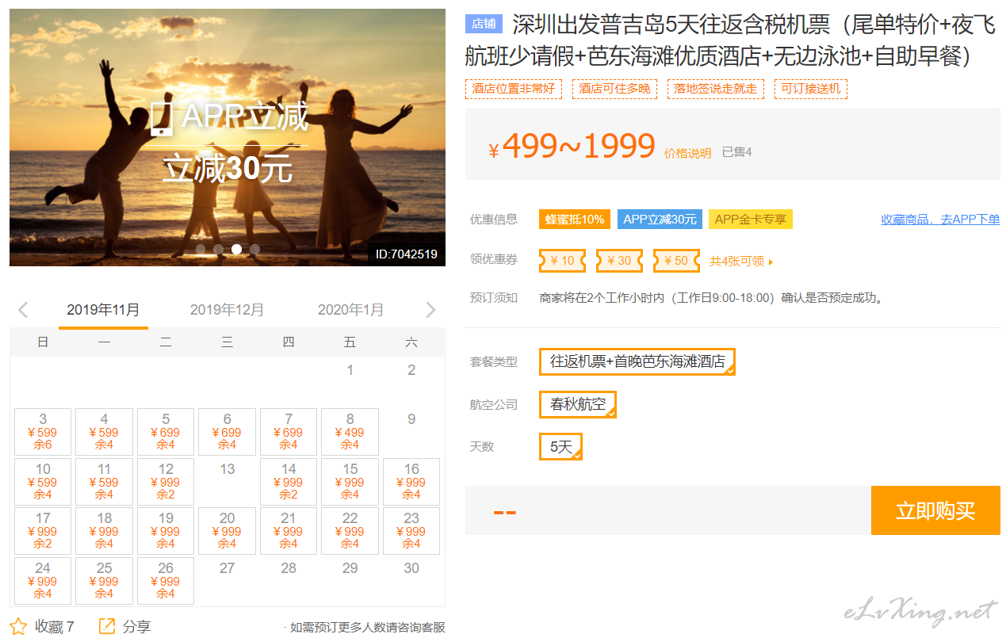Claim the ¥30 coupon

pos(619,261)
